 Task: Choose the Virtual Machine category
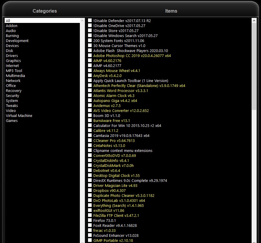coord(42,115)
